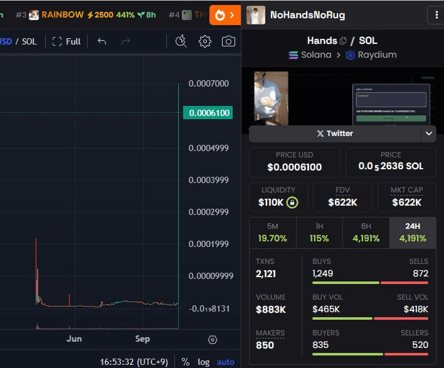Click the BUY VOL $465K value
Screen dimensions: 444x368
coord(326,309)
